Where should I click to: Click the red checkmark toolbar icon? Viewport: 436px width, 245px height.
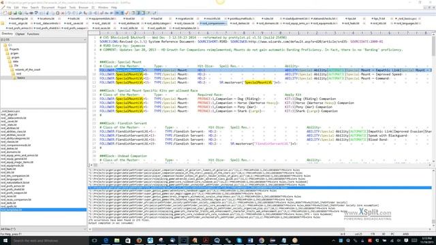point(127,13)
